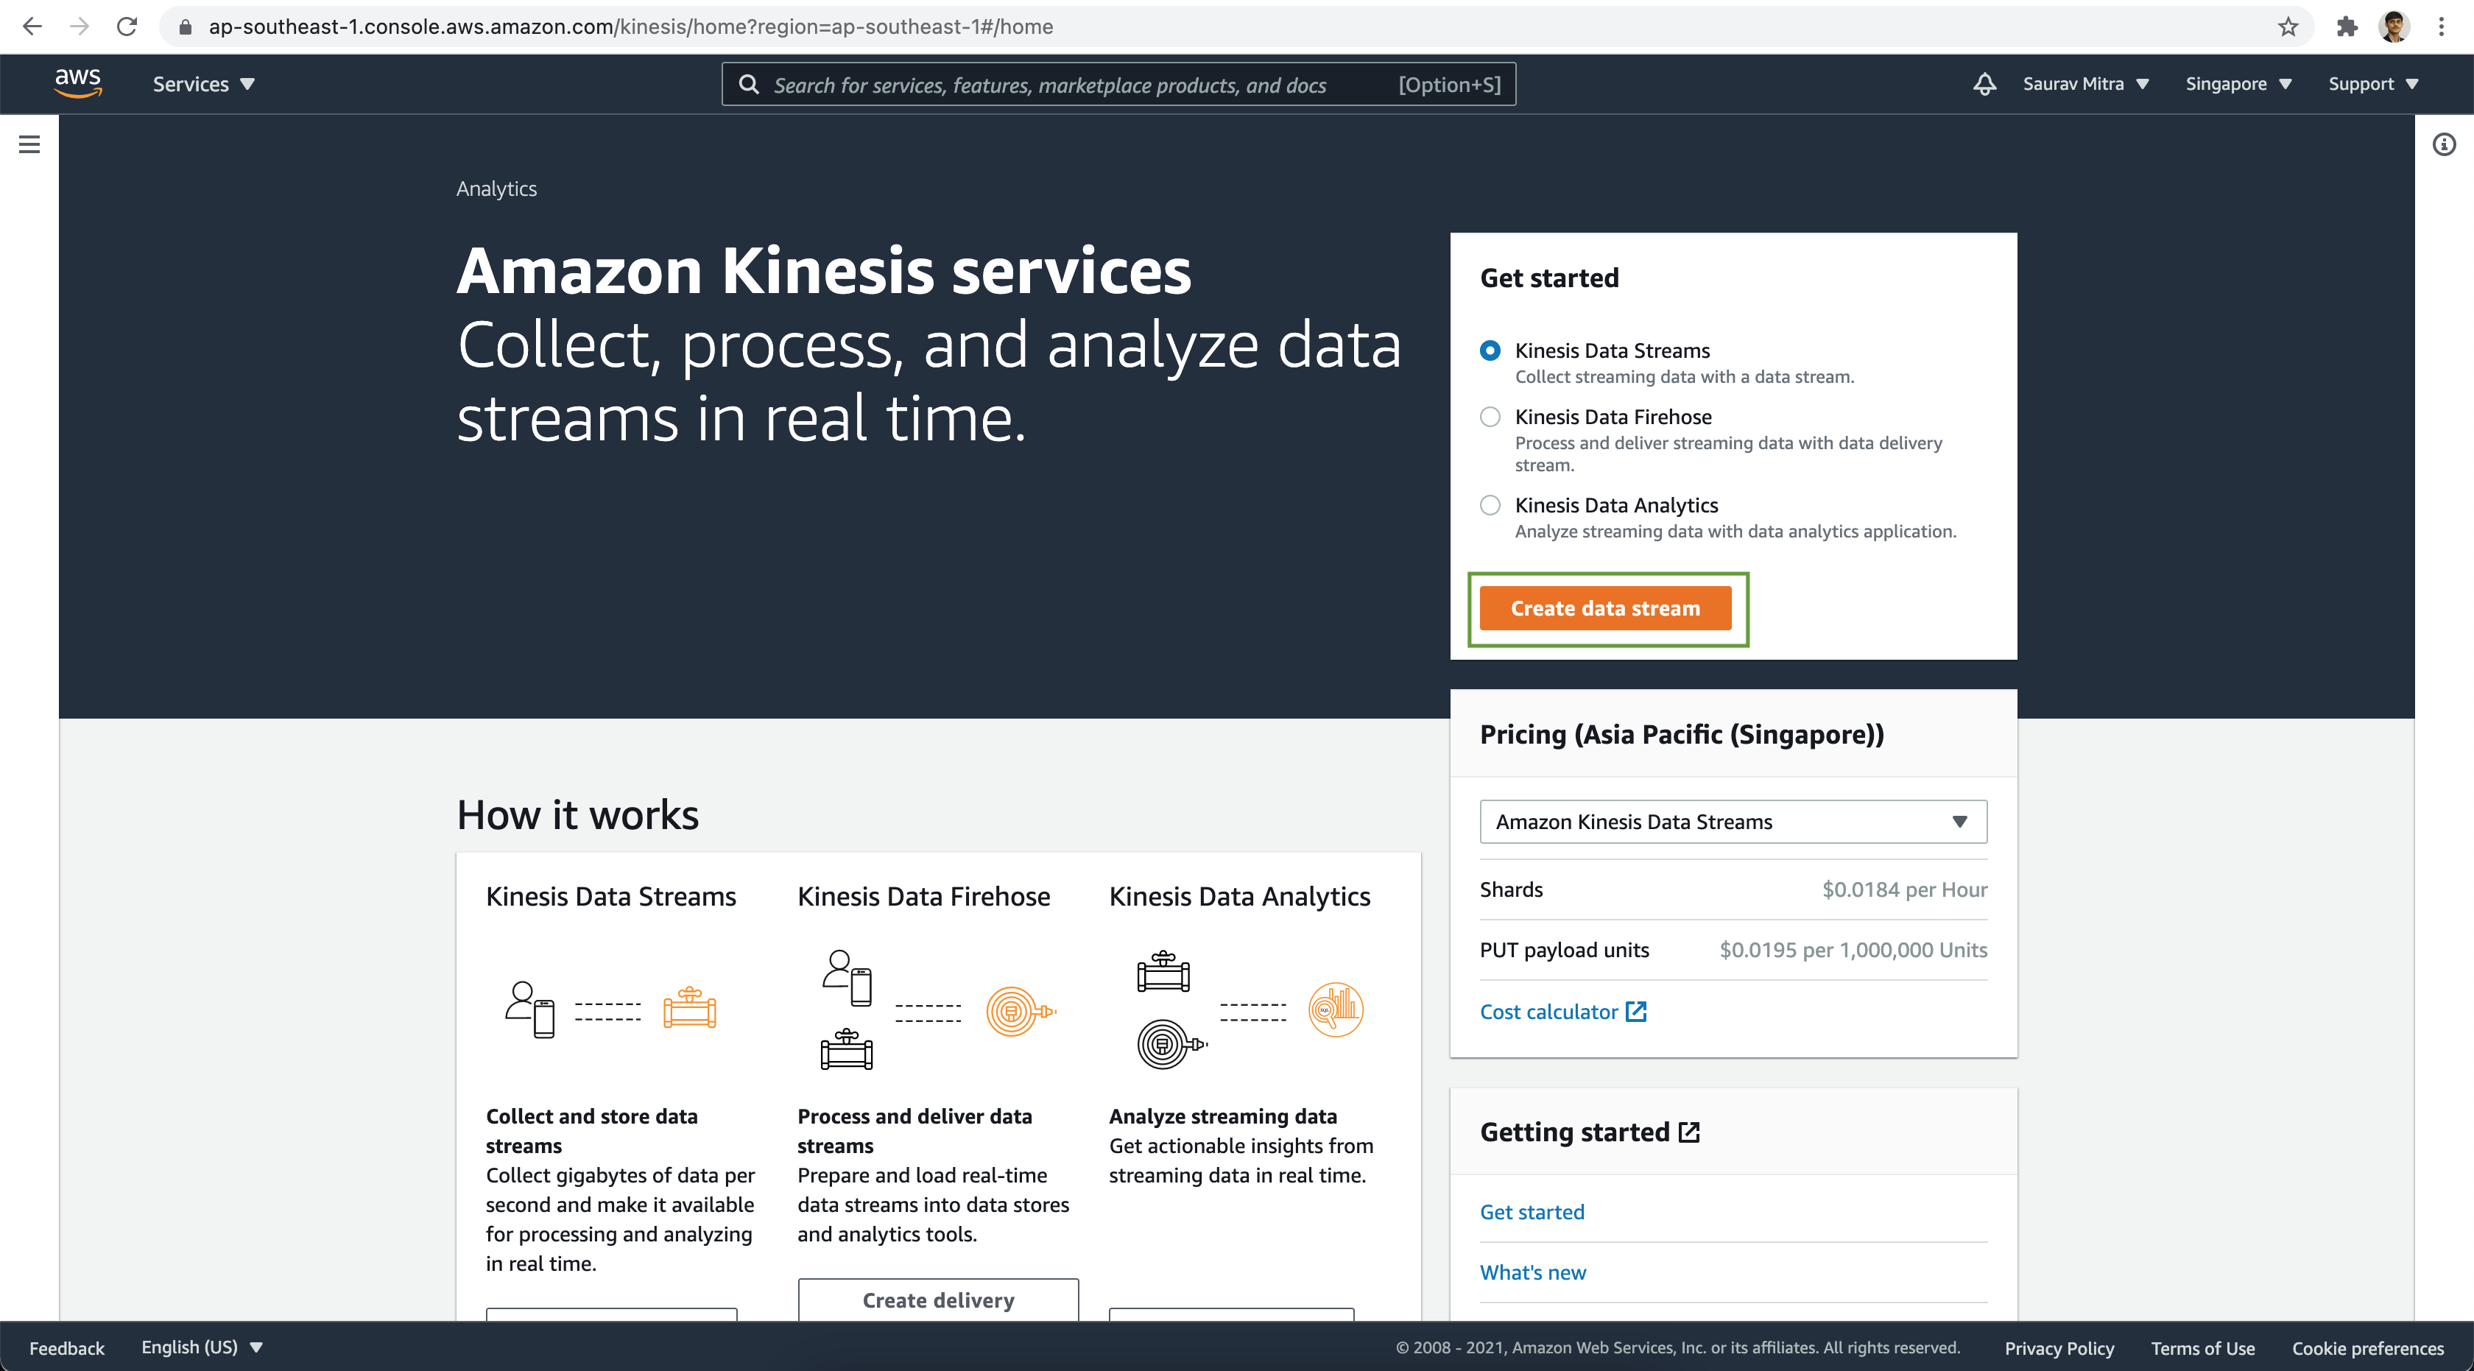Open the English (US) language selector
The height and width of the screenshot is (1371, 2474).
click(x=202, y=1347)
